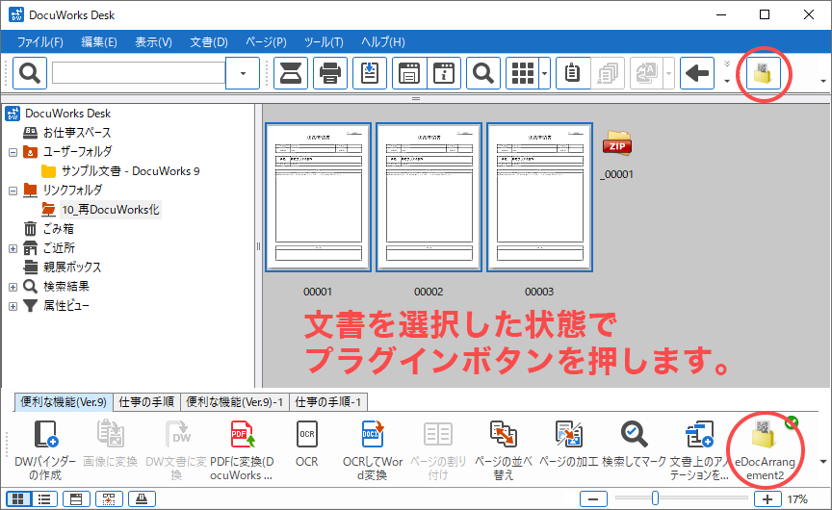Click the thumbnail grid view icon

(x=523, y=72)
